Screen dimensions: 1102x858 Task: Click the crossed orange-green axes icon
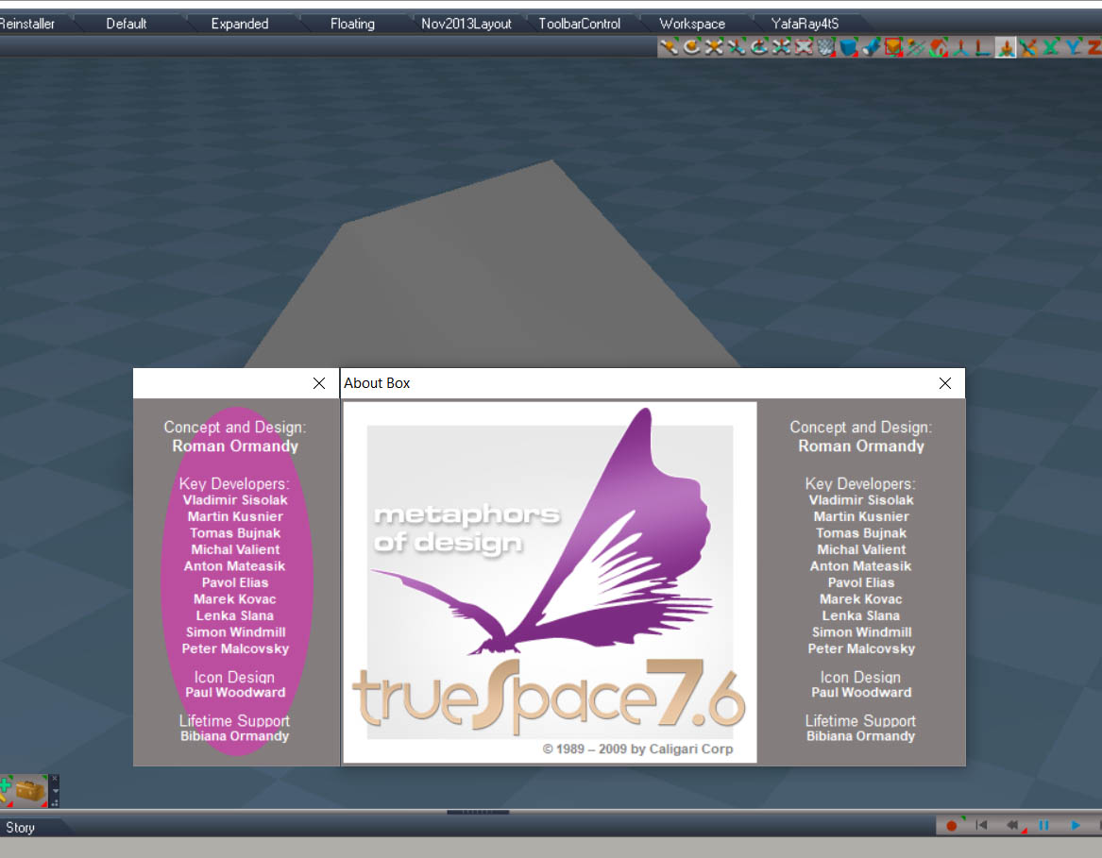tap(1028, 47)
